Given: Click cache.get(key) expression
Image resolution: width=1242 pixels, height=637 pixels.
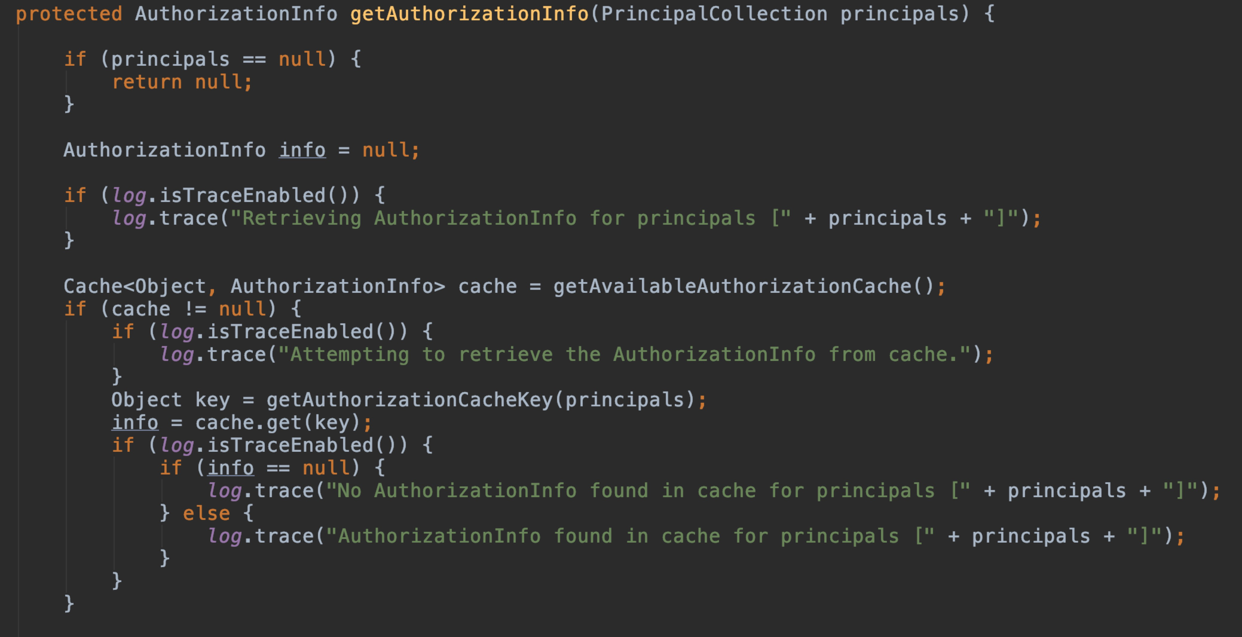Looking at the screenshot, I should [278, 423].
